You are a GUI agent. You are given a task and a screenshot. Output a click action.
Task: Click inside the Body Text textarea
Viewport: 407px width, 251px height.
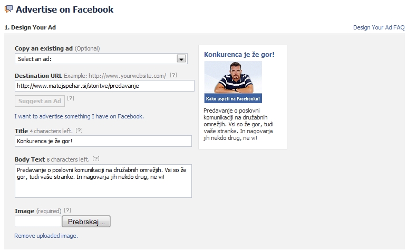[x=103, y=181]
